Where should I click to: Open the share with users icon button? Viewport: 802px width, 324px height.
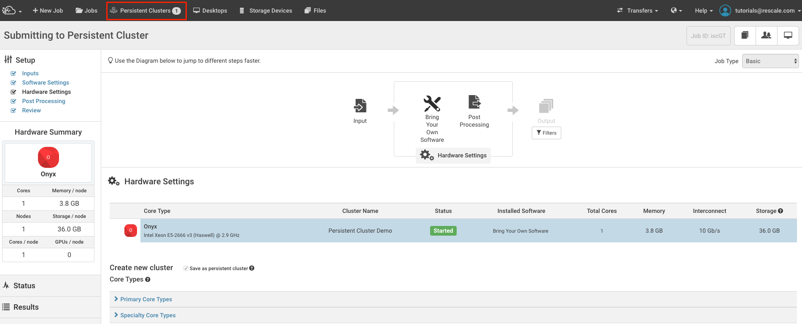click(x=766, y=36)
